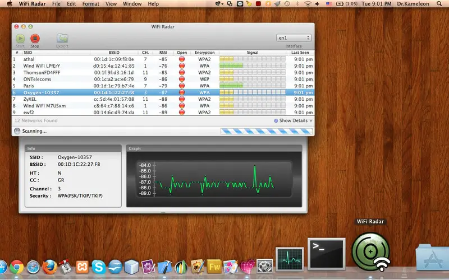Open Google Chrome from the Dock
Viewport: 449px width, 280px height.
pos(17,268)
